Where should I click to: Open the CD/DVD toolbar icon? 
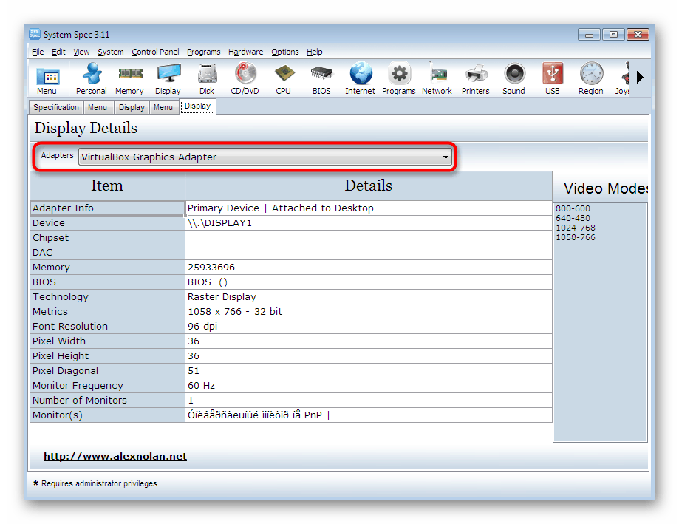[245, 79]
